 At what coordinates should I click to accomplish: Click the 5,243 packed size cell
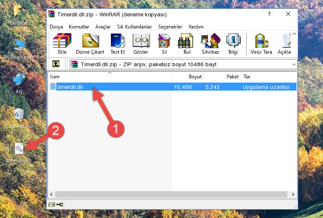click(213, 87)
